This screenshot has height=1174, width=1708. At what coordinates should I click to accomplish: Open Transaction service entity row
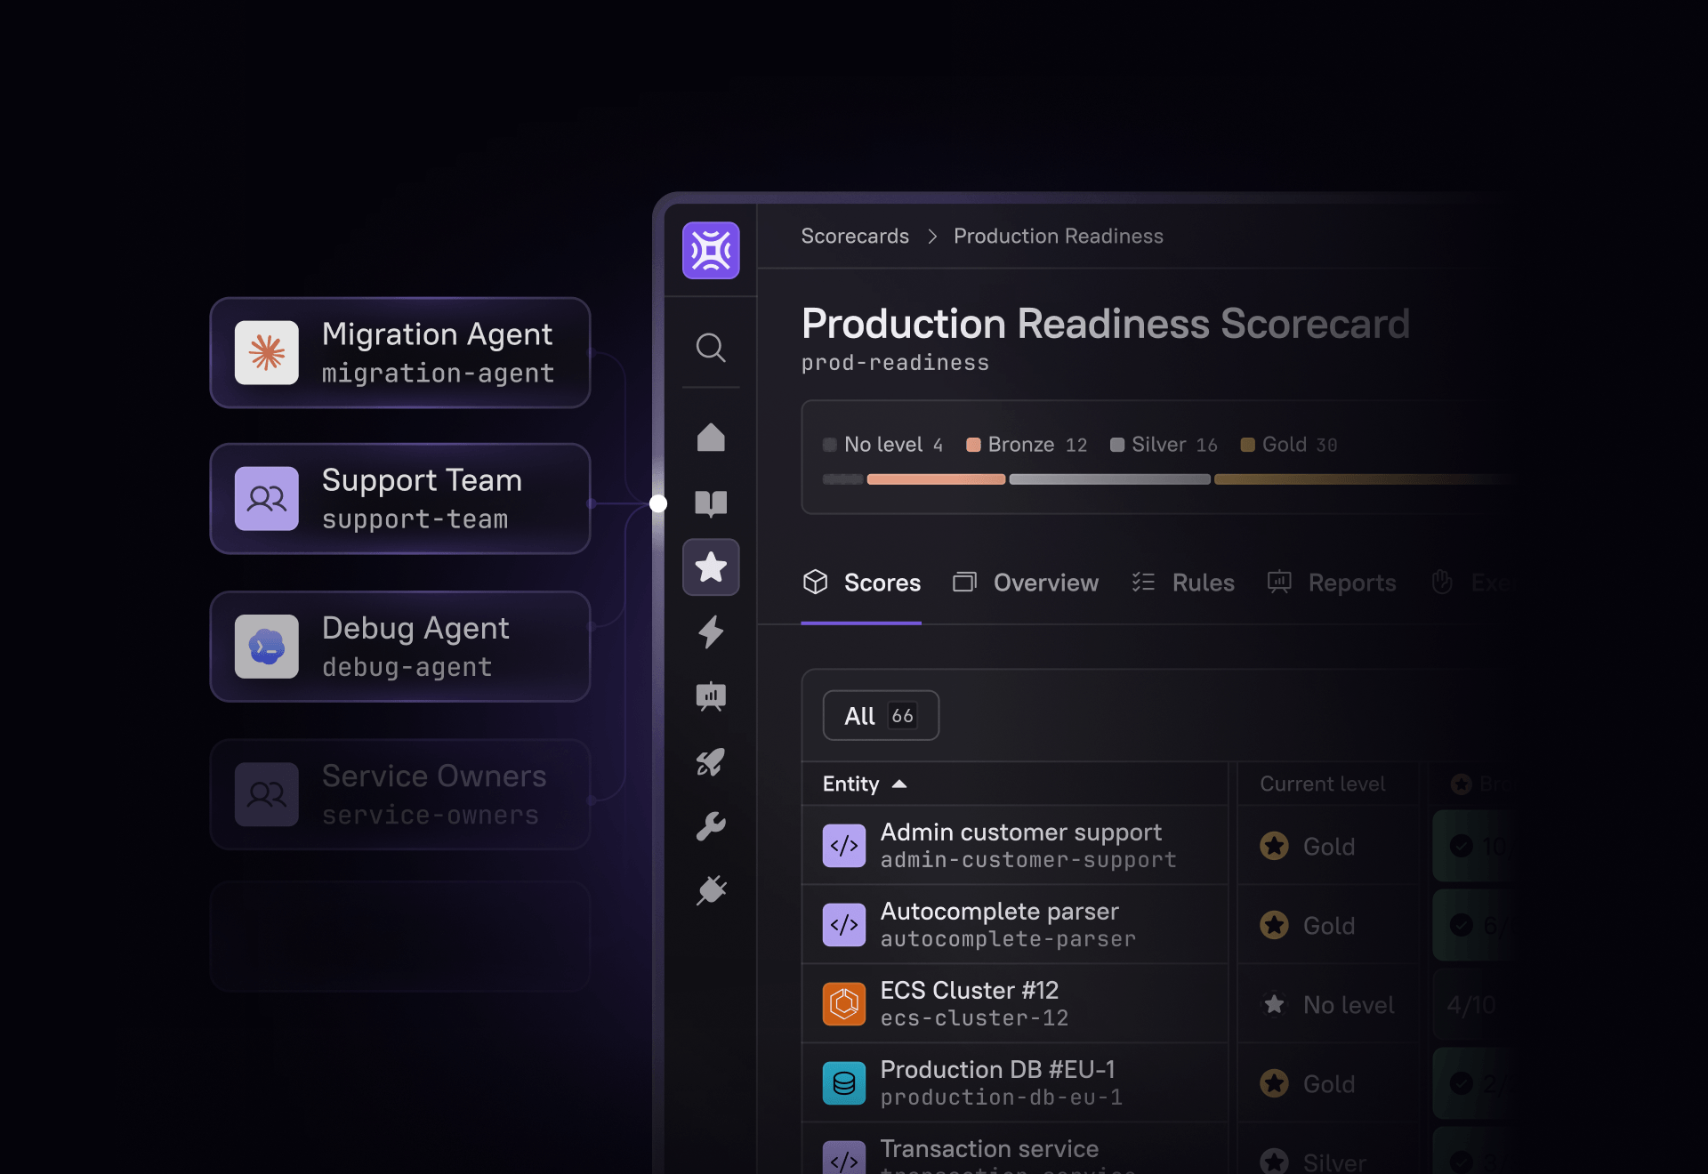click(1014, 1149)
